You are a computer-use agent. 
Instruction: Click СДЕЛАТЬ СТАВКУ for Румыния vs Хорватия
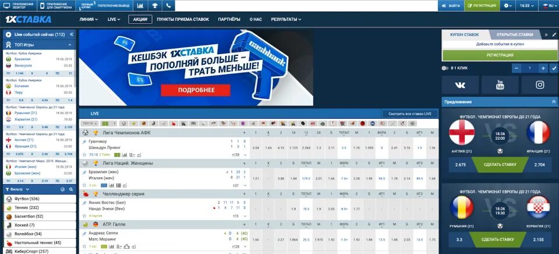tap(498, 239)
